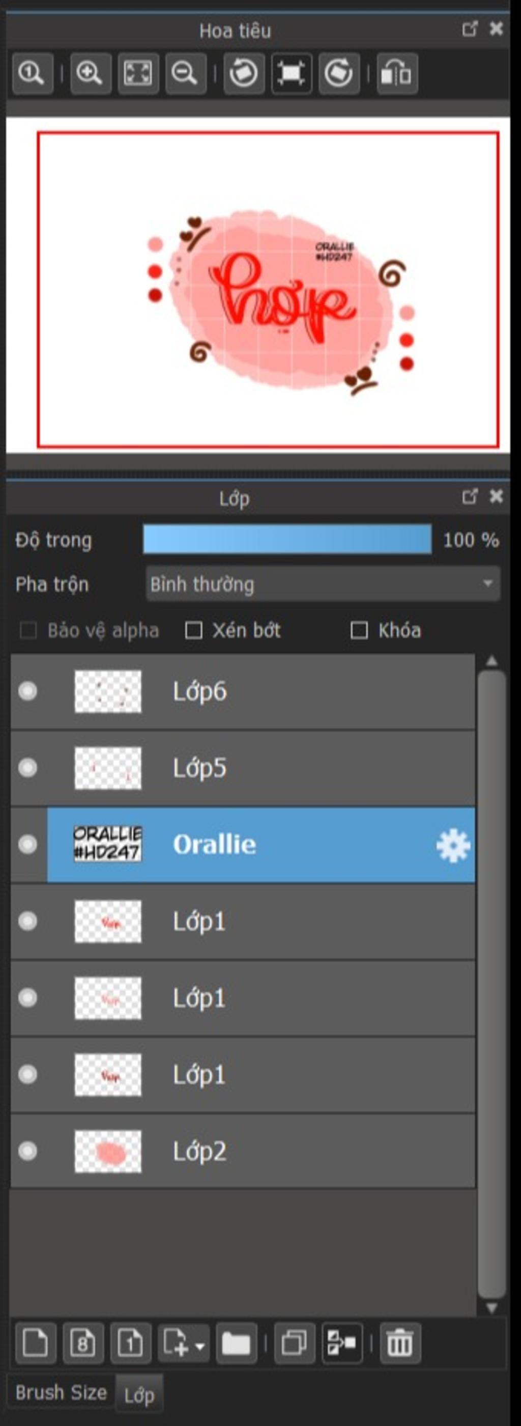Enable the Xén bớt clipping checkbox
The height and width of the screenshot is (1426, 521).
point(193,630)
